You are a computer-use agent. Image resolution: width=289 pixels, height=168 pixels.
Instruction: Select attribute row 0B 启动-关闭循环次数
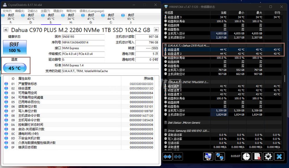click(79, 129)
